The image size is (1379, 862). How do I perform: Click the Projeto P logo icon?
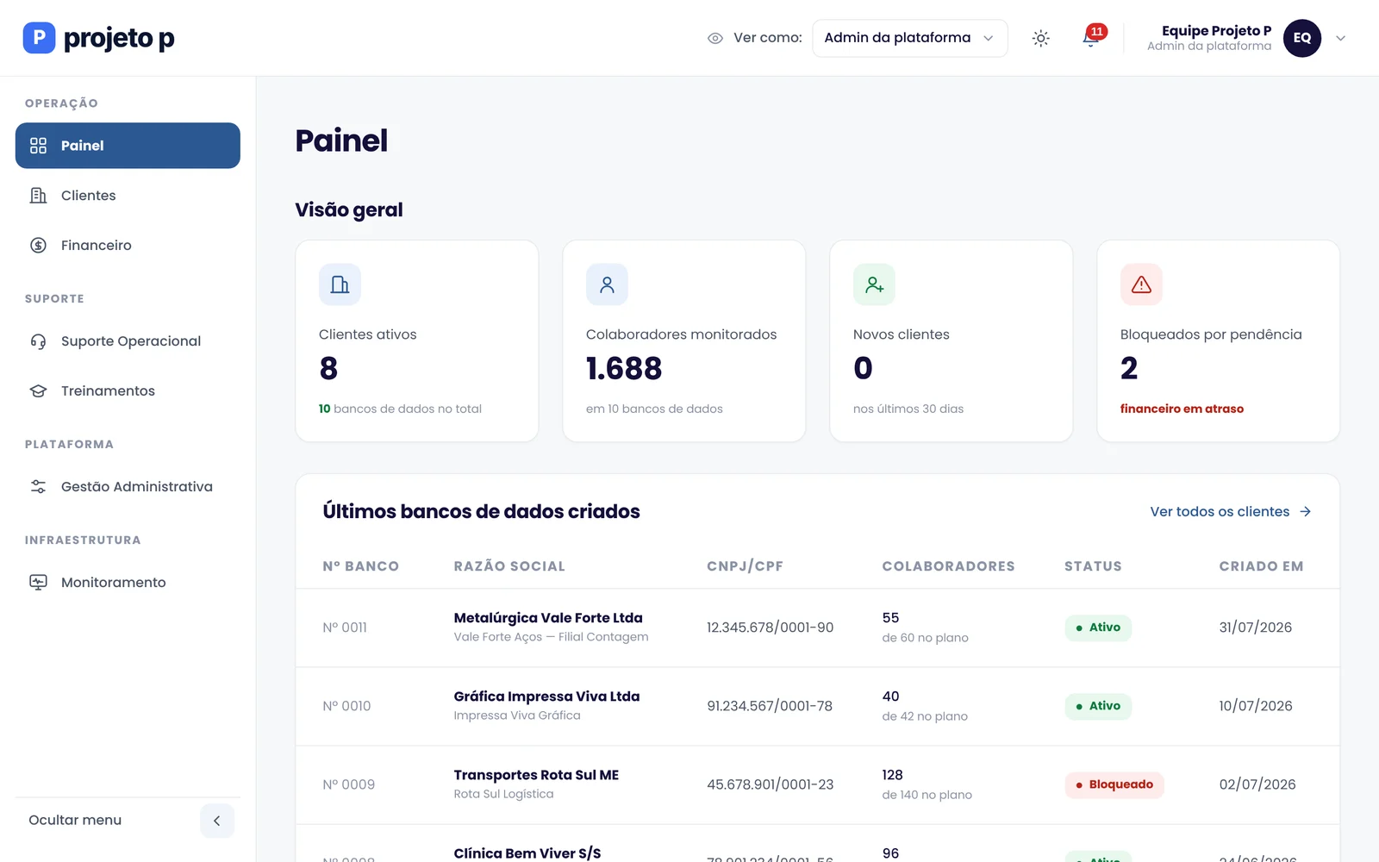[x=39, y=38]
